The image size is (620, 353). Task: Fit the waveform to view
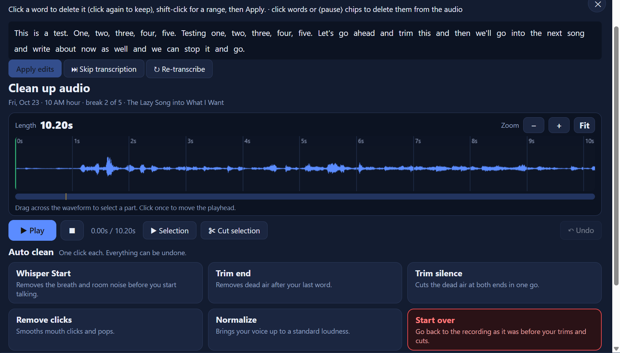(x=584, y=125)
